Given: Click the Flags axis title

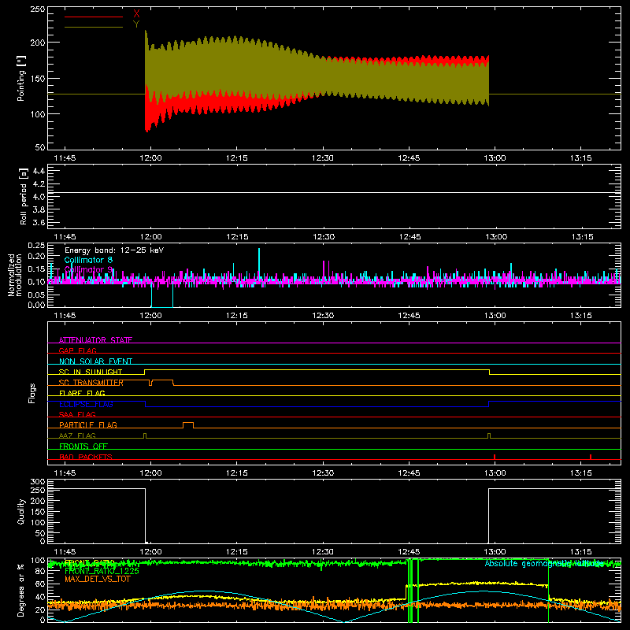Looking at the screenshot, I should [31, 393].
